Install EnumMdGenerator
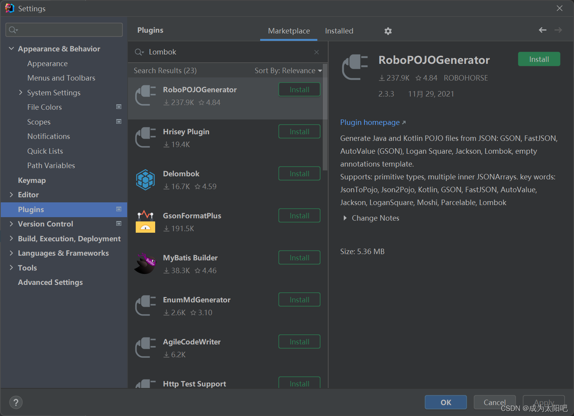This screenshot has width=574, height=416. (x=299, y=300)
